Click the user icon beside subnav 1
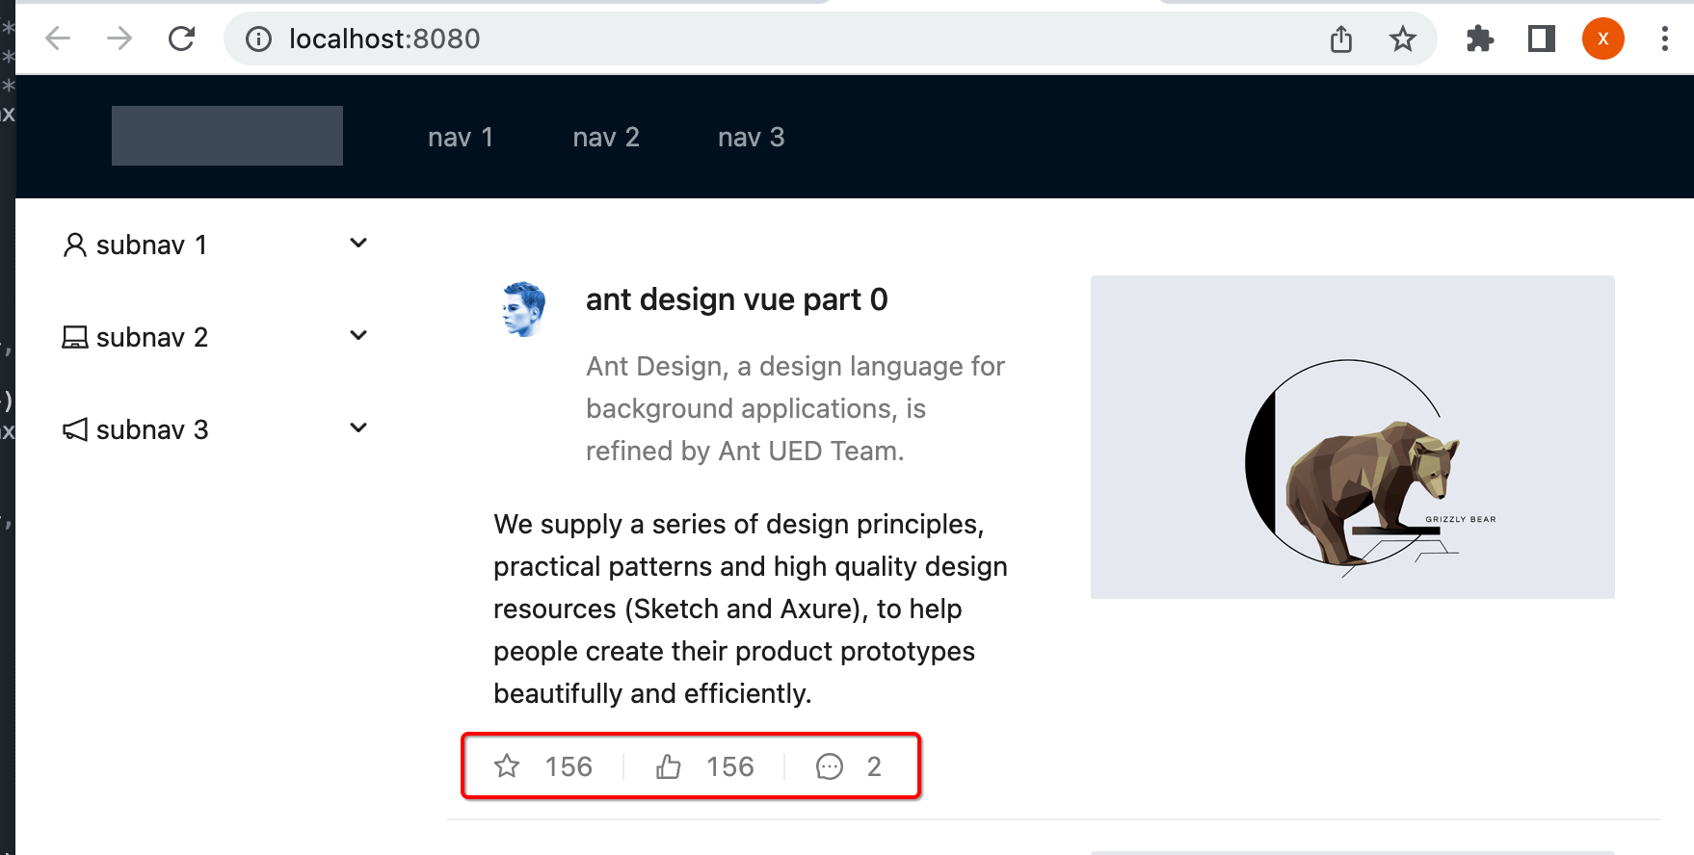This screenshot has width=1694, height=855. pyautogui.click(x=75, y=245)
